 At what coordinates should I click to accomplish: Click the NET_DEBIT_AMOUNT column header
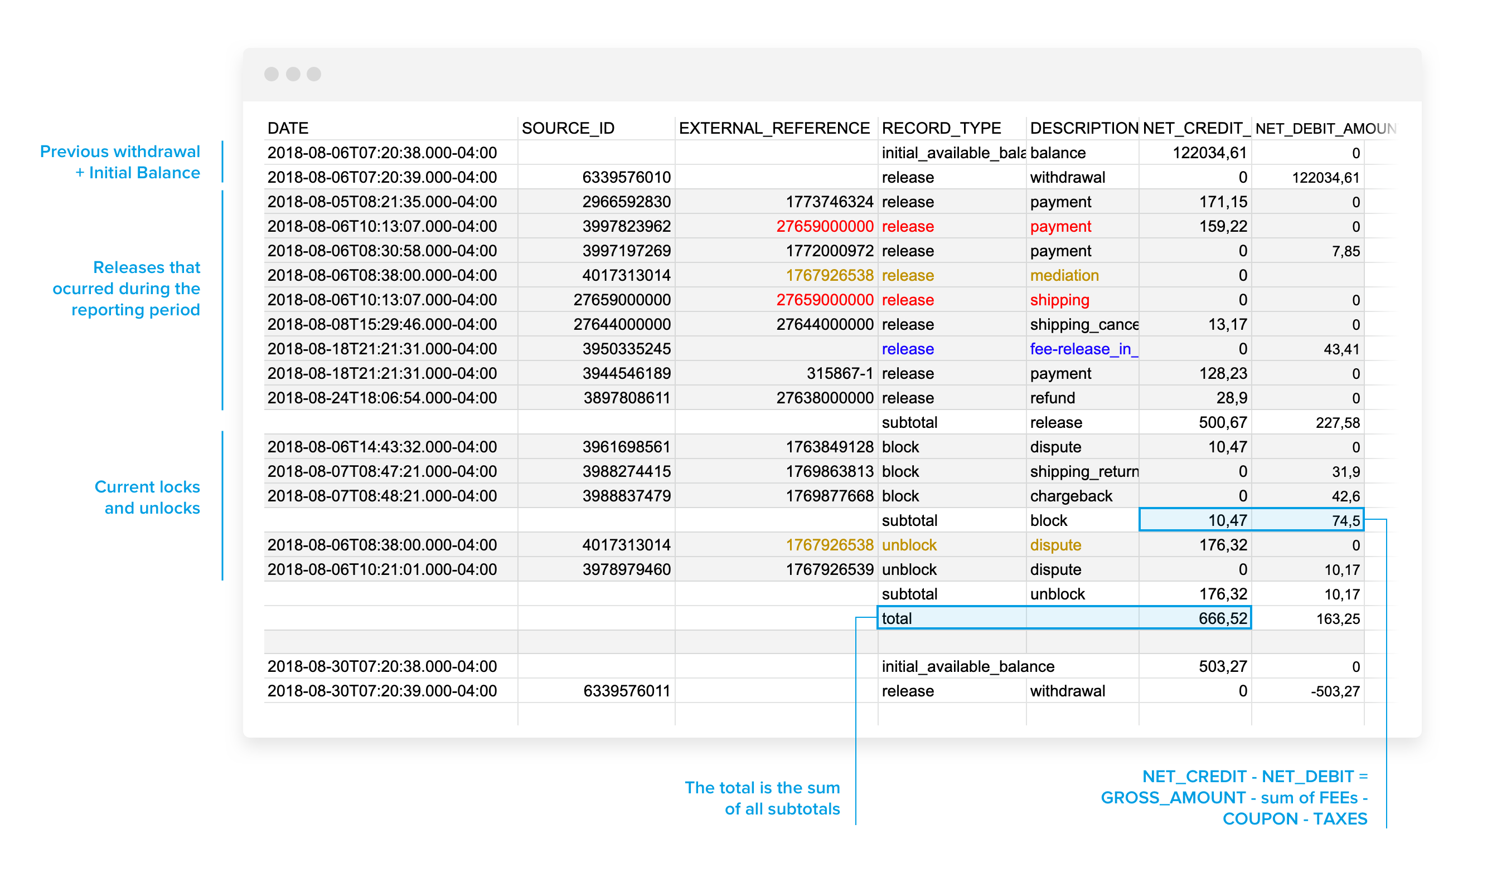(x=1325, y=128)
